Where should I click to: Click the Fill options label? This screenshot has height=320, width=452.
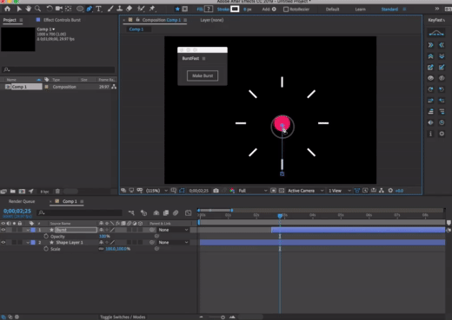tap(200, 10)
